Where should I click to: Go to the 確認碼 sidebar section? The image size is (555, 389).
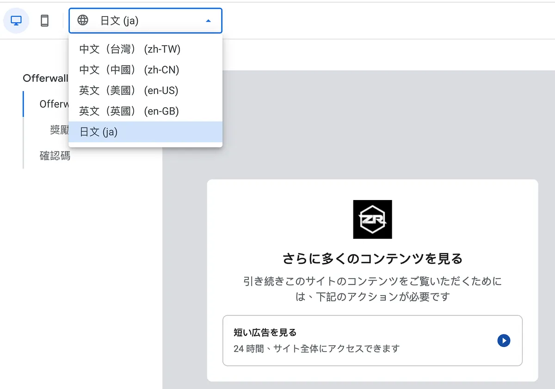pos(55,156)
